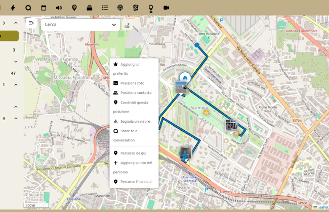Select "Percorso da qui" menu entry

click(x=133, y=153)
